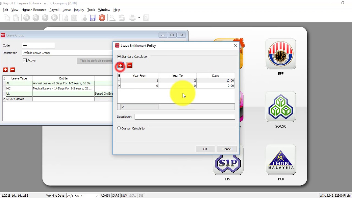Click the Days cell showing 0.00

click(x=216, y=86)
